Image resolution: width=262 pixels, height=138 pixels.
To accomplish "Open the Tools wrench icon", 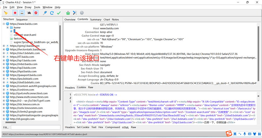I will 75,13.
